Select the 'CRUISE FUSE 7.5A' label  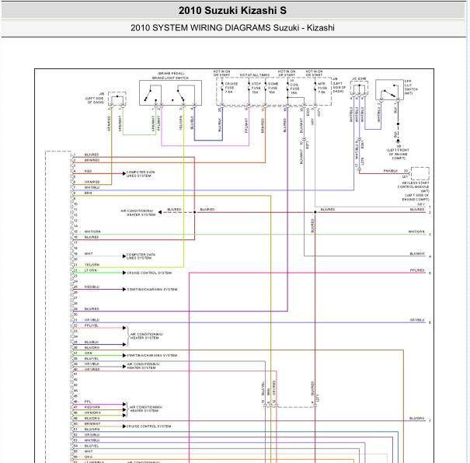(x=231, y=88)
